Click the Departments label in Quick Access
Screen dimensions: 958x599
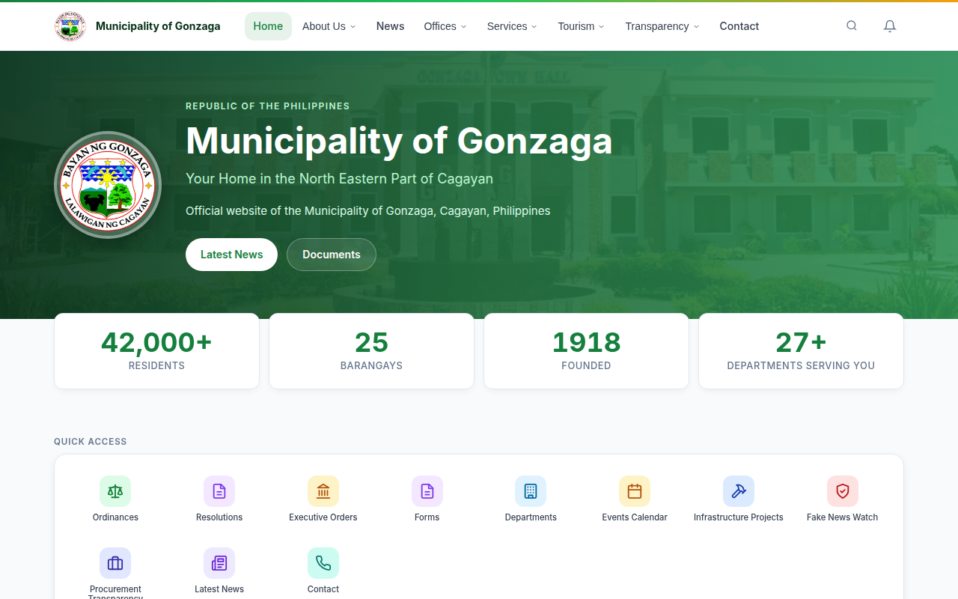point(531,517)
